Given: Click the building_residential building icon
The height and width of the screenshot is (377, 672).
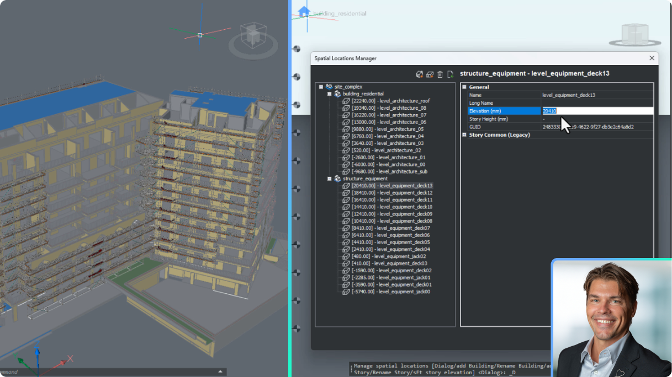Looking at the screenshot, I should [338, 94].
